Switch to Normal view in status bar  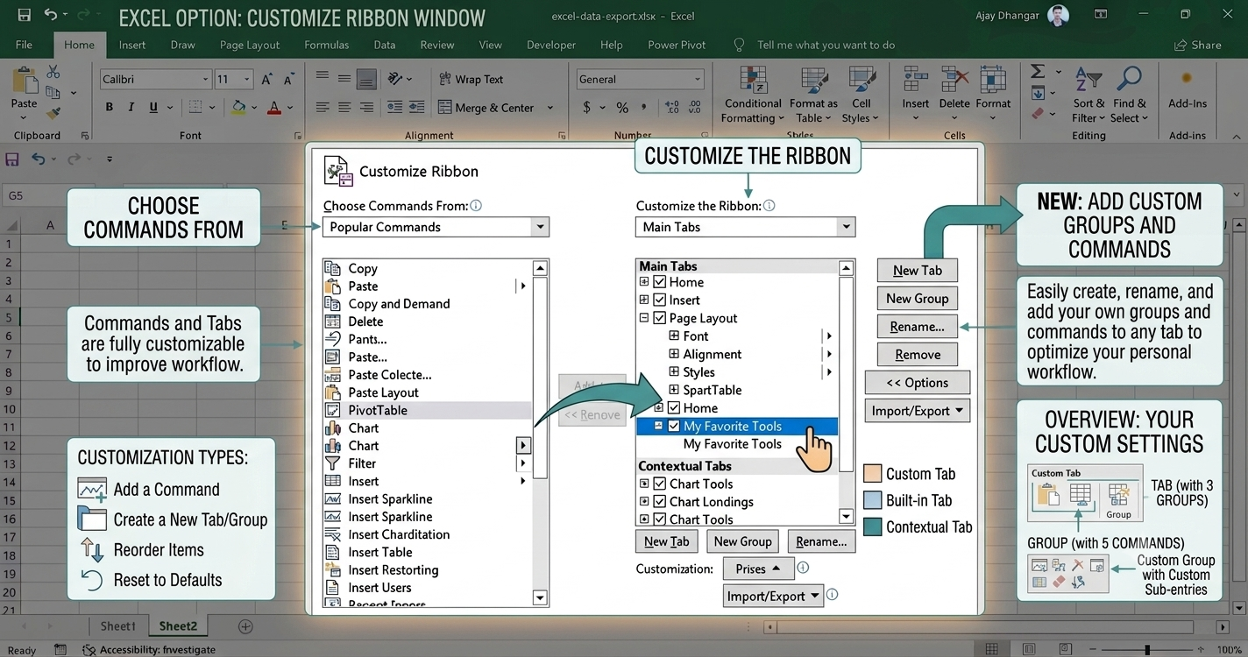pyautogui.click(x=991, y=649)
